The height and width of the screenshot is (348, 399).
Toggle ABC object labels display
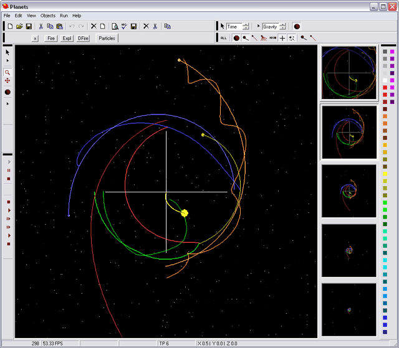click(x=273, y=38)
